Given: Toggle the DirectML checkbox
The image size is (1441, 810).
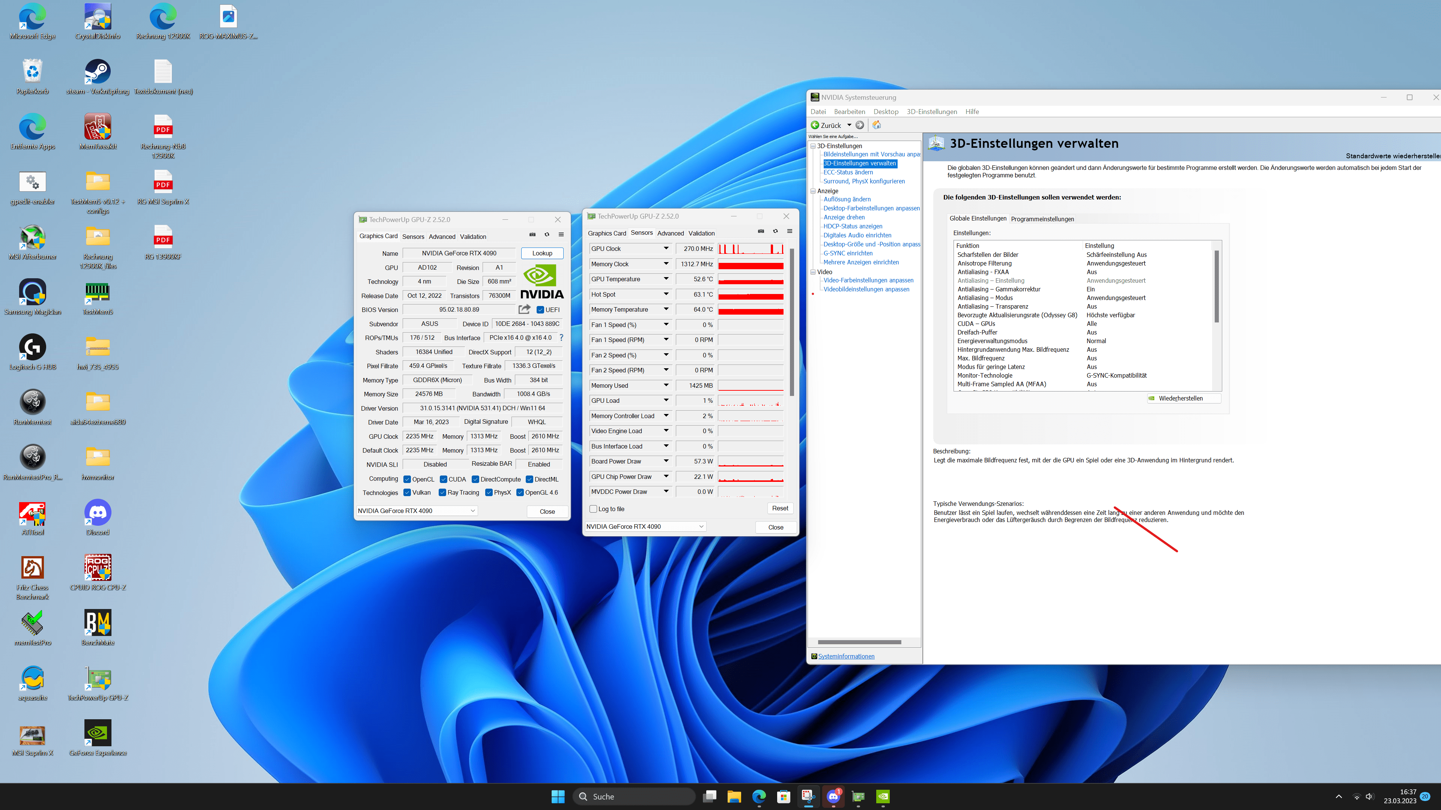Looking at the screenshot, I should tap(530, 479).
